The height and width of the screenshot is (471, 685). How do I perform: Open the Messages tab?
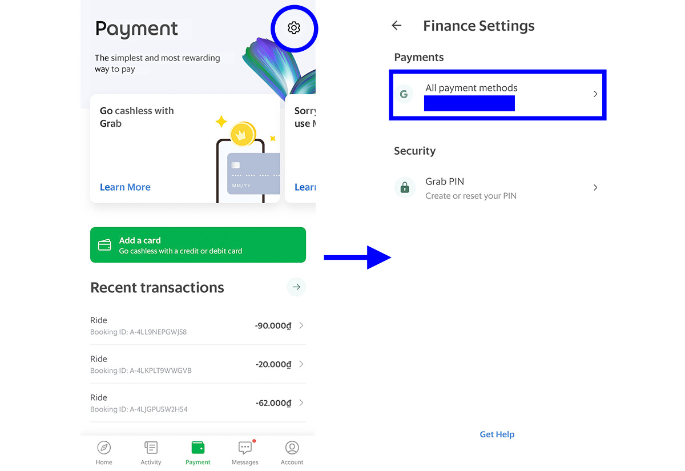(x=245, y=453)
